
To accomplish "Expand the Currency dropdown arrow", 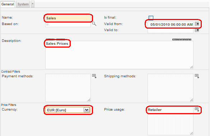I will [x=87, y=110].
